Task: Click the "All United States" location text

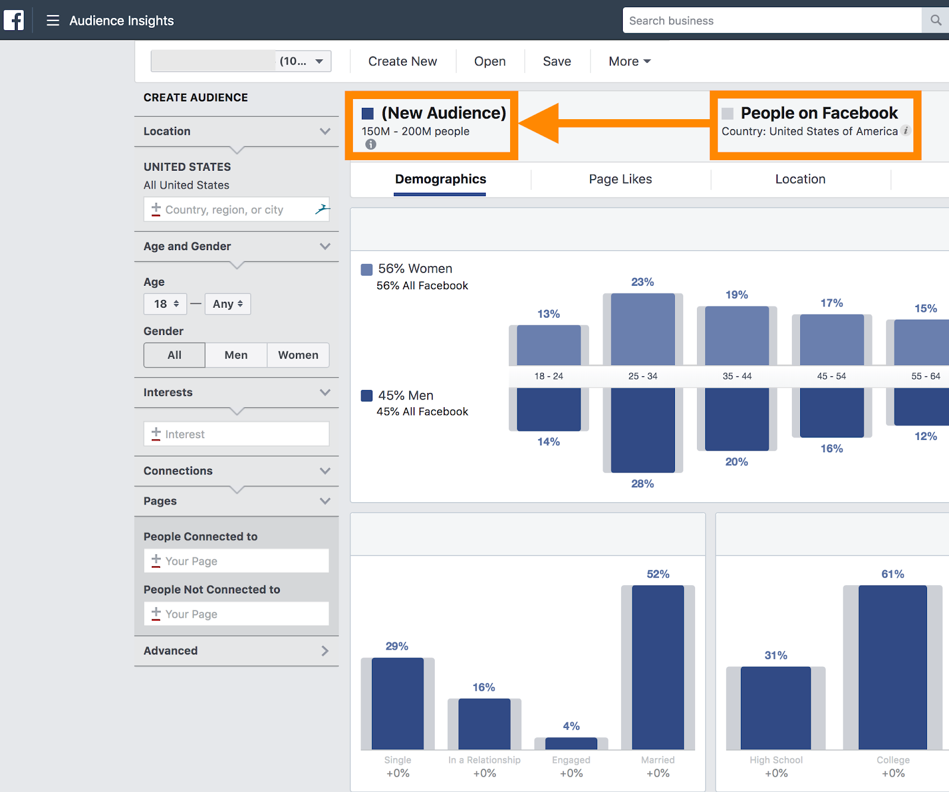Action: 186,185
